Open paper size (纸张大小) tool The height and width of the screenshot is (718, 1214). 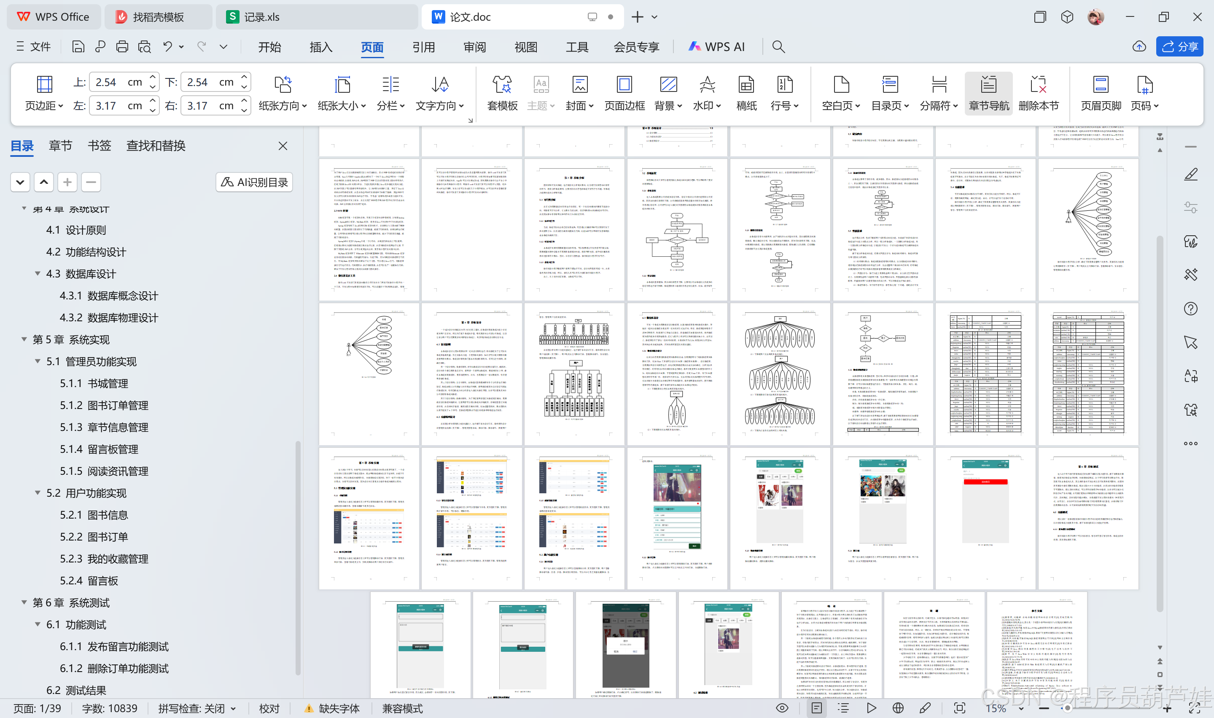point(342,93)
